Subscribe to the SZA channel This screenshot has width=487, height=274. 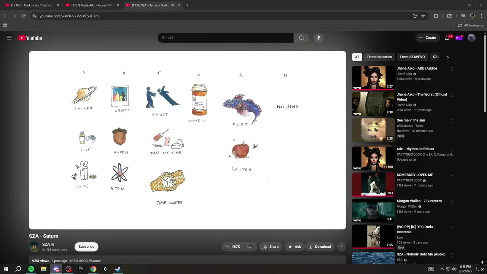86,247
